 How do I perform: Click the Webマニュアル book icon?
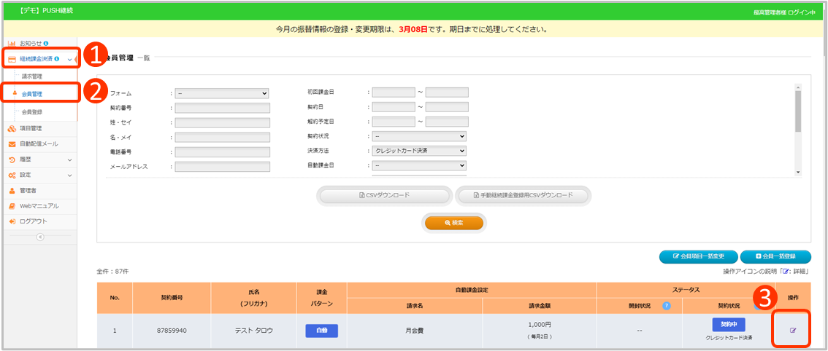coord(12,205)
